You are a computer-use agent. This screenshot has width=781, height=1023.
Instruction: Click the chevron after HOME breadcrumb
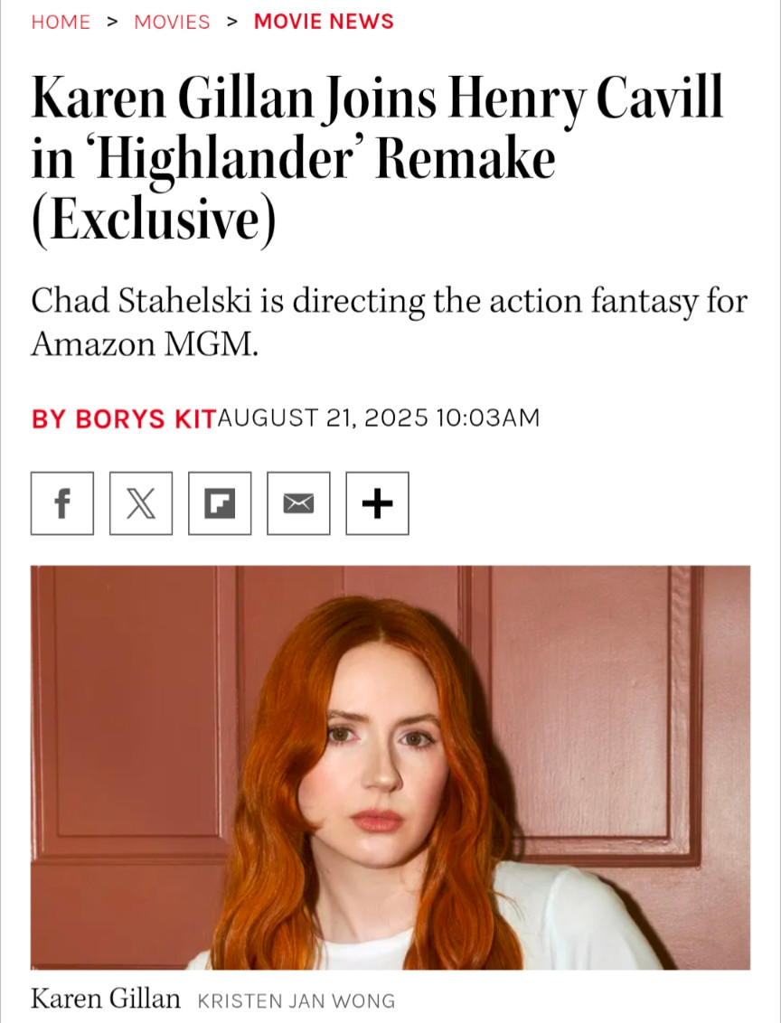click(x=112, y=22)
